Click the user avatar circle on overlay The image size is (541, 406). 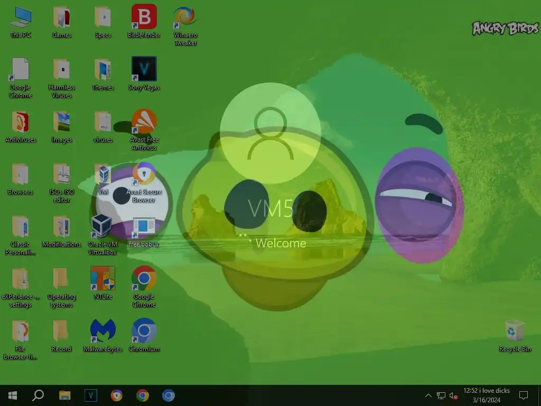(270, 133)
